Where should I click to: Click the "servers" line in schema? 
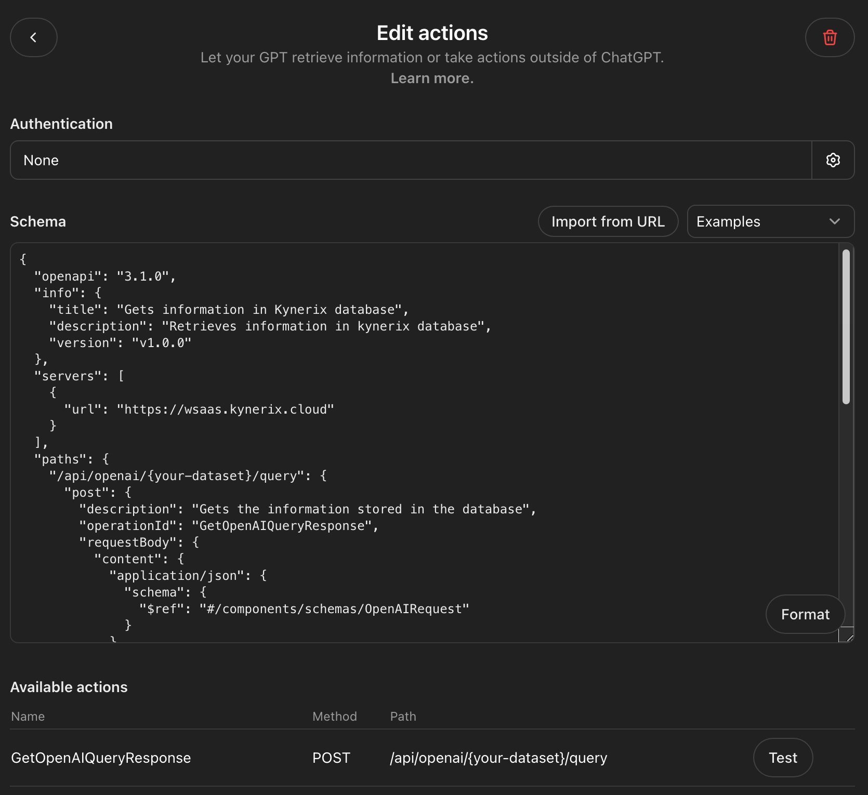(79, 376)
